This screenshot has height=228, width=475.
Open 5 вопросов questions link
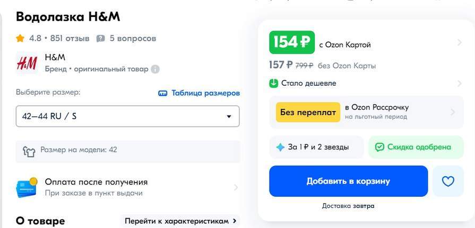pyautogui.click(x=133, y=38)
